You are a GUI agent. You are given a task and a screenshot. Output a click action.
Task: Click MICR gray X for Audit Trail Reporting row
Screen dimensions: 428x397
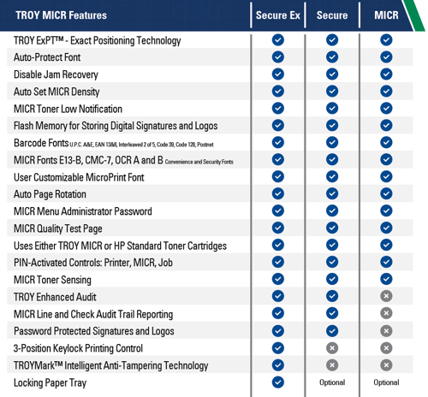coord(386,313)
